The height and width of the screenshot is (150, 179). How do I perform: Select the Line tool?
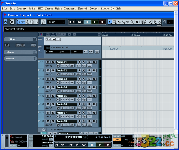(x=150, y=22)
